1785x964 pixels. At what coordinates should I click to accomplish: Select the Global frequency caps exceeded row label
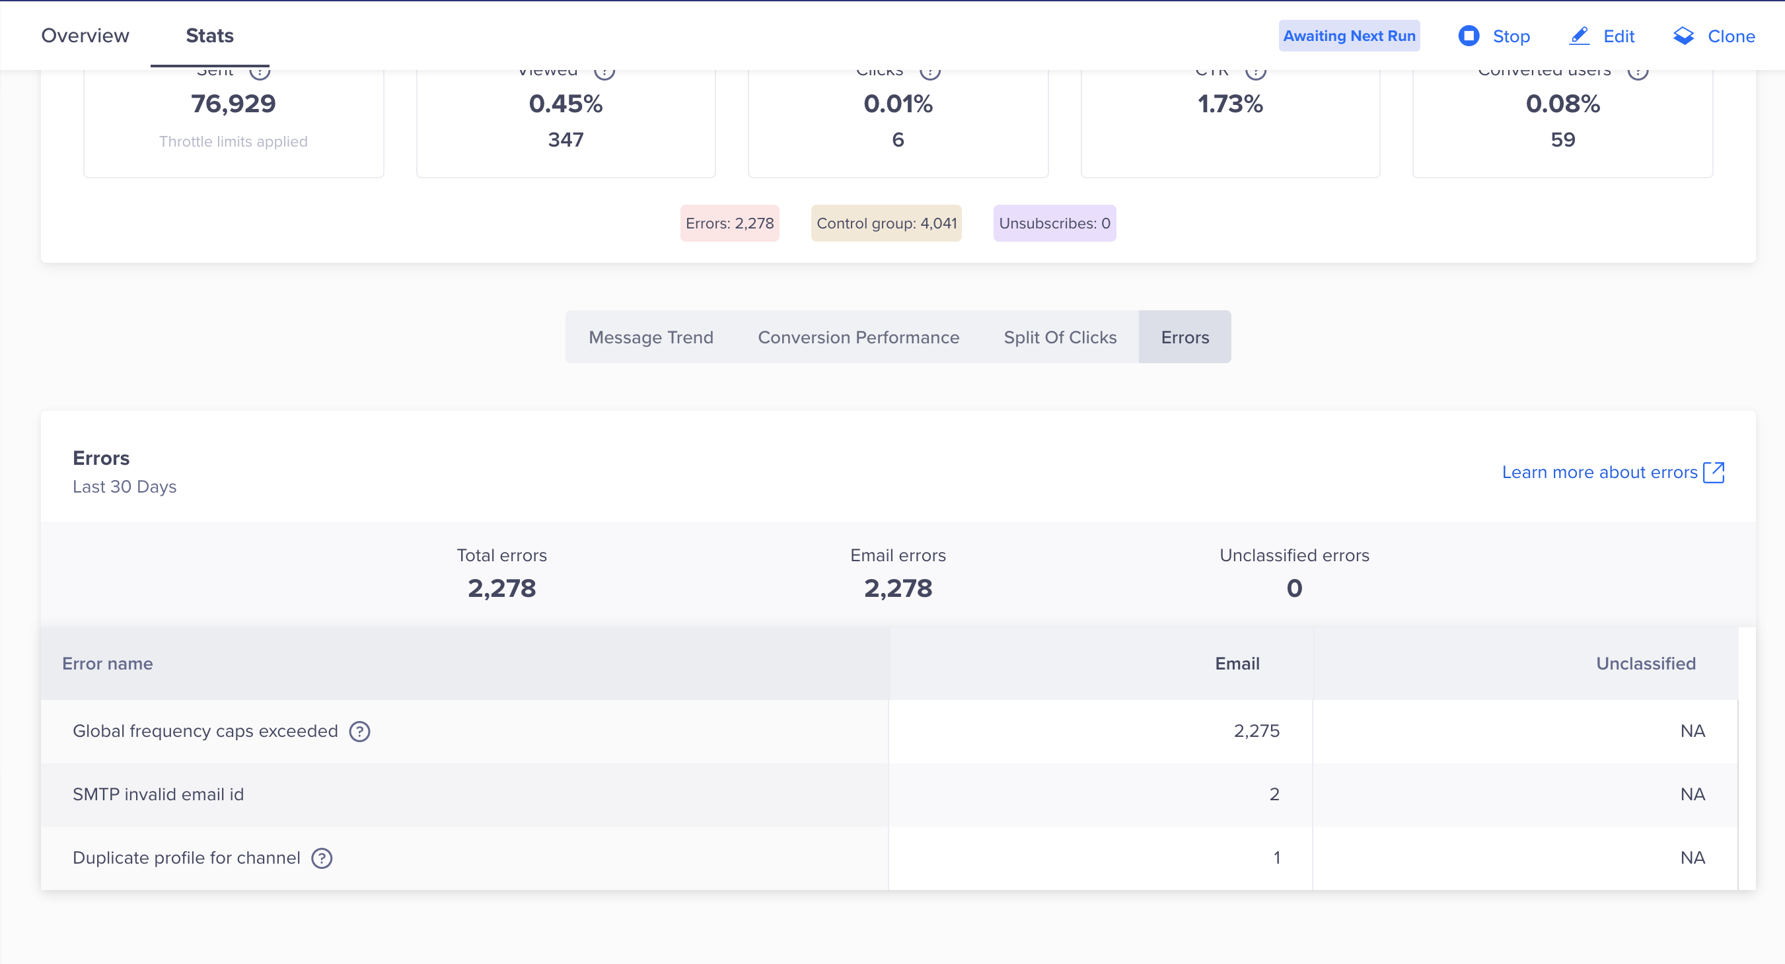coord(205,732)
